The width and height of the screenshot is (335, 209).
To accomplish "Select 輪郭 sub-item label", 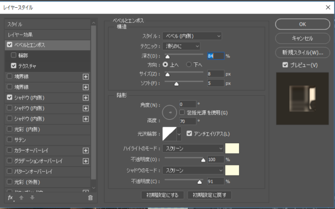I will (x=23, y=55).
